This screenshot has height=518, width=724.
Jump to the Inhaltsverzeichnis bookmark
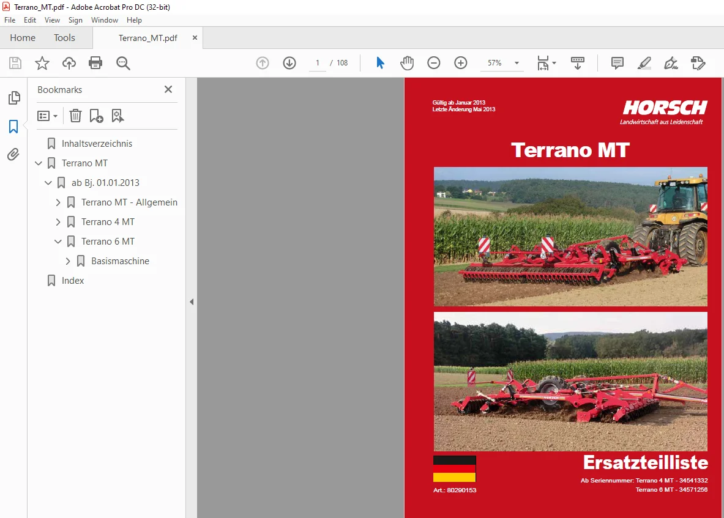point(97,144)
